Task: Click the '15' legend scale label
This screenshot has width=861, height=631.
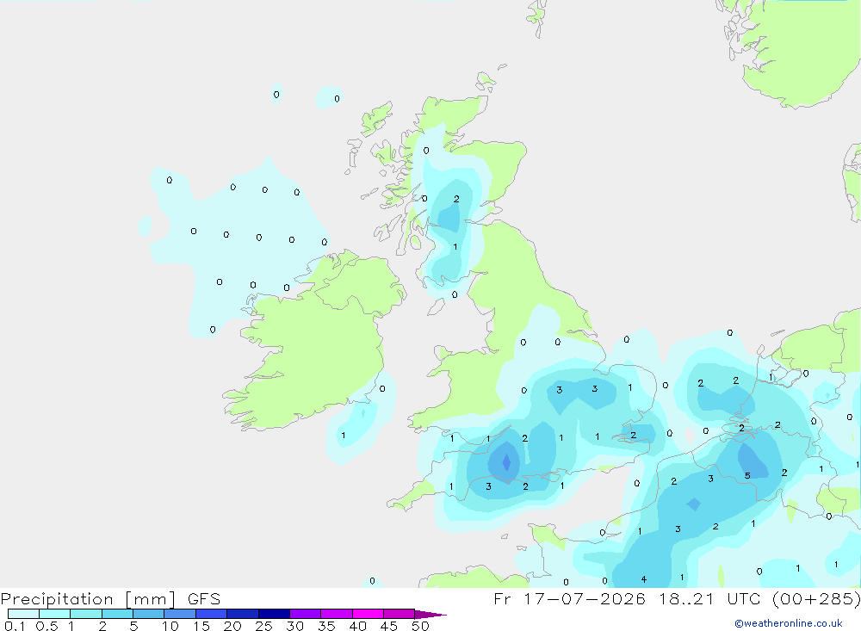Action: (x=201, y=626)
